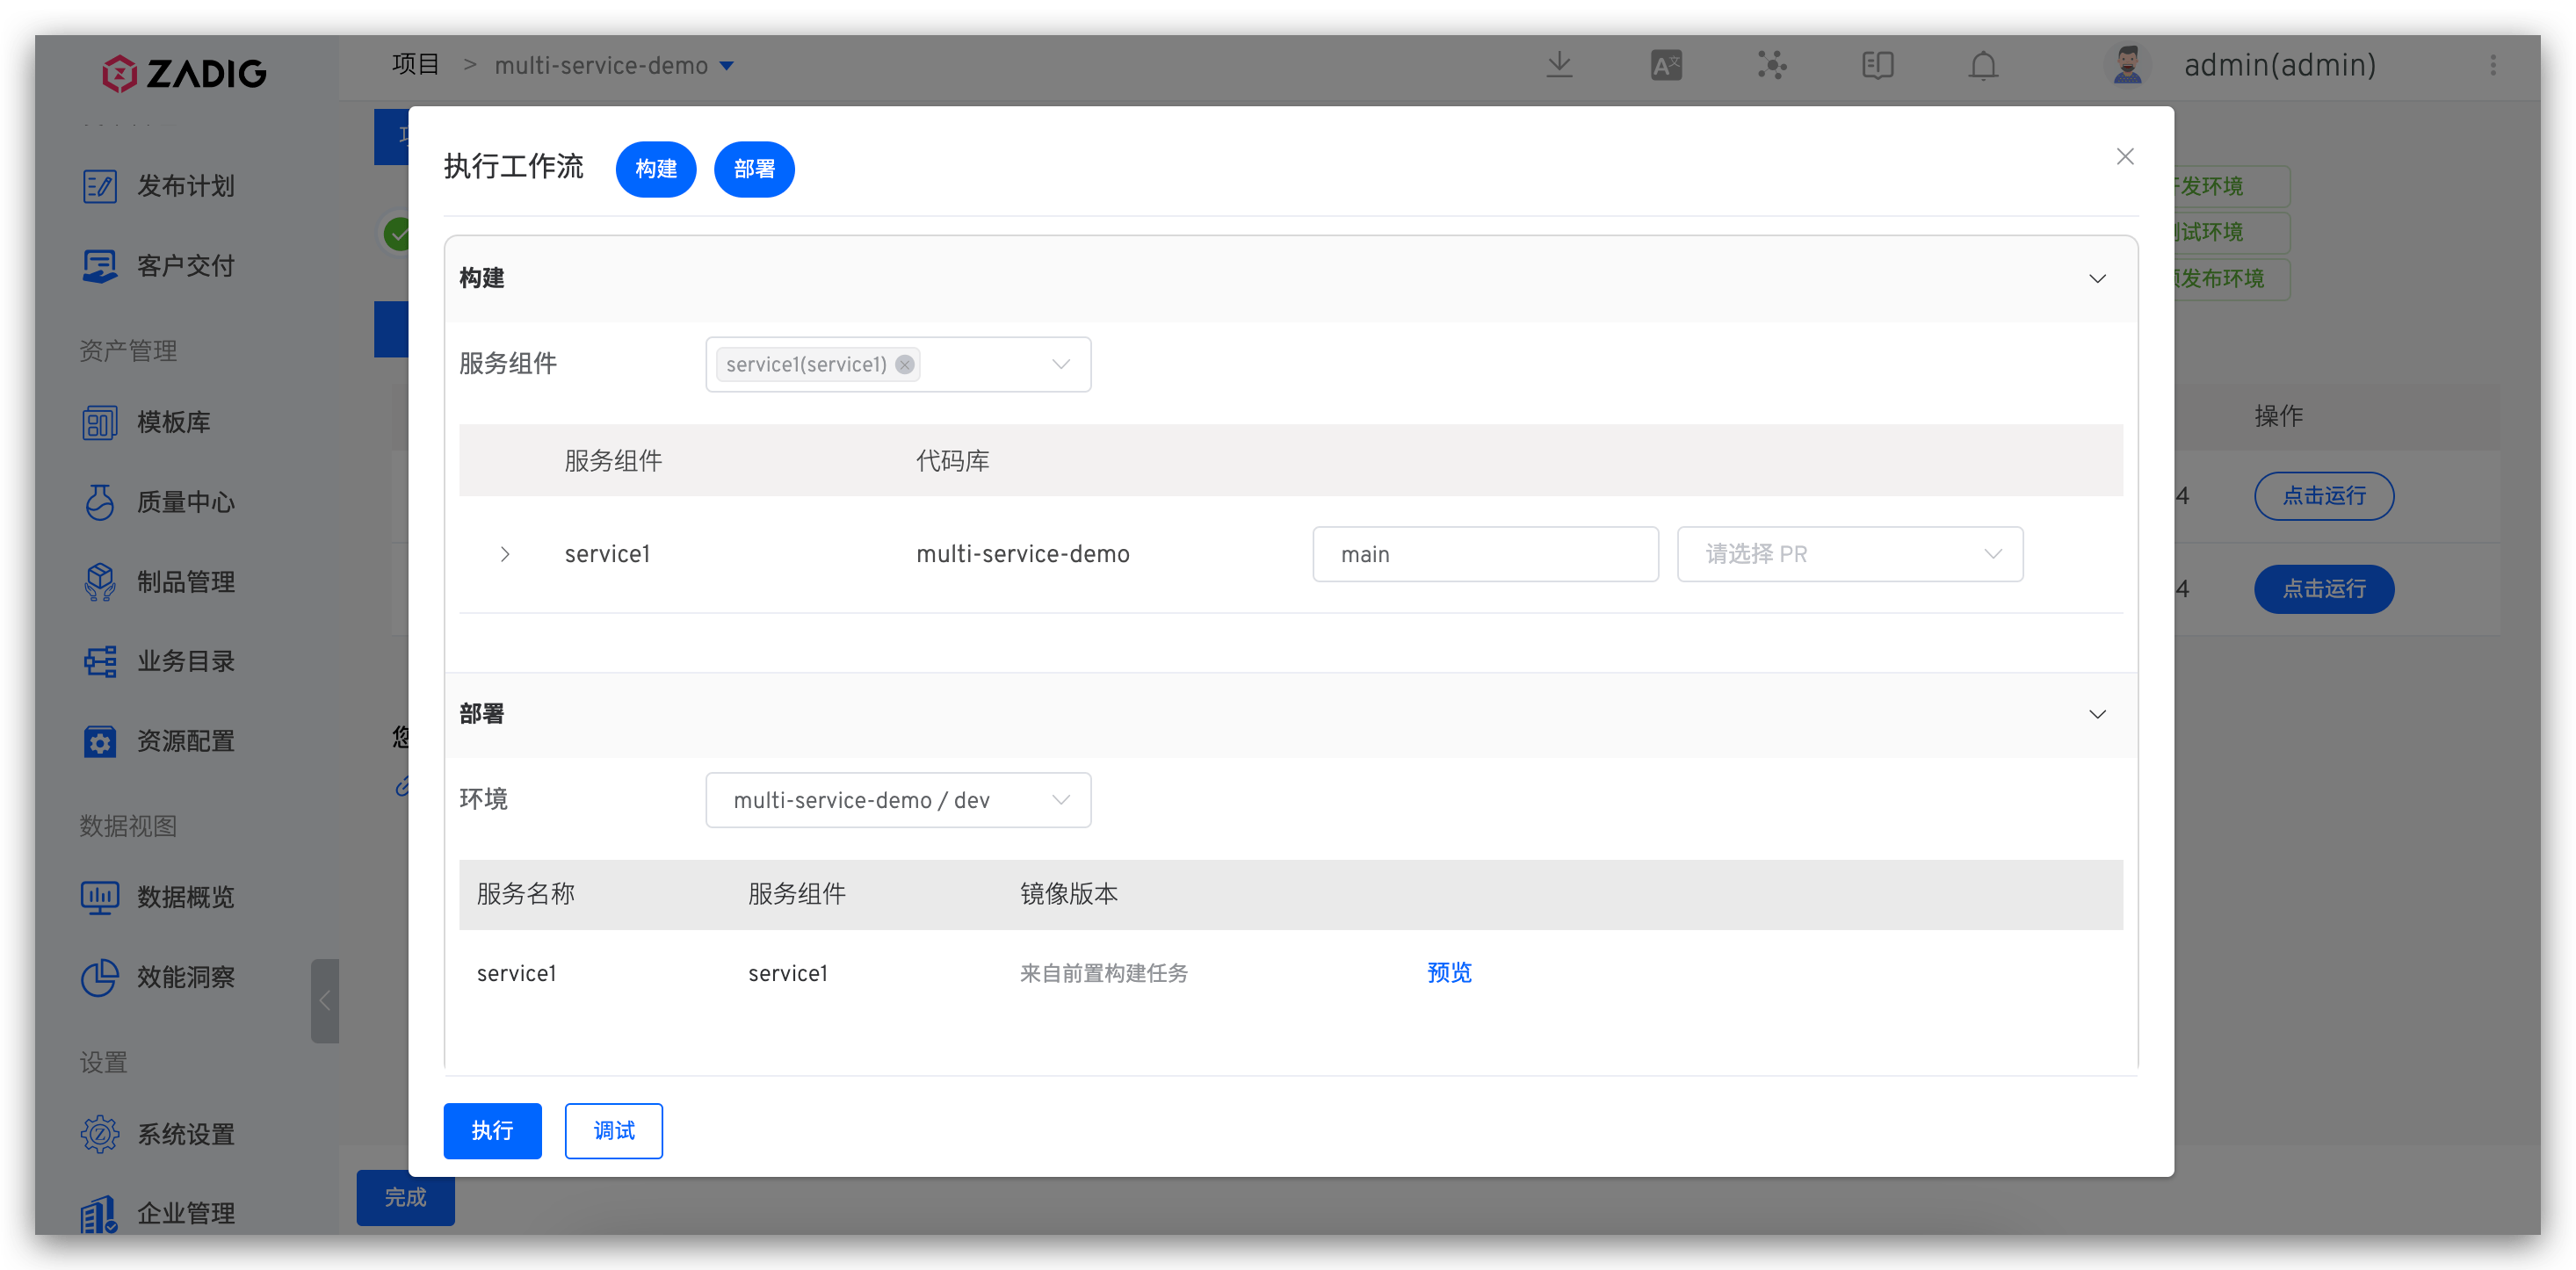The width and height of the screenshot is (2576, 1270).
Task: Open 质量中心 in the sidebar
Action: pyautogui.click(x=185, y=502)
